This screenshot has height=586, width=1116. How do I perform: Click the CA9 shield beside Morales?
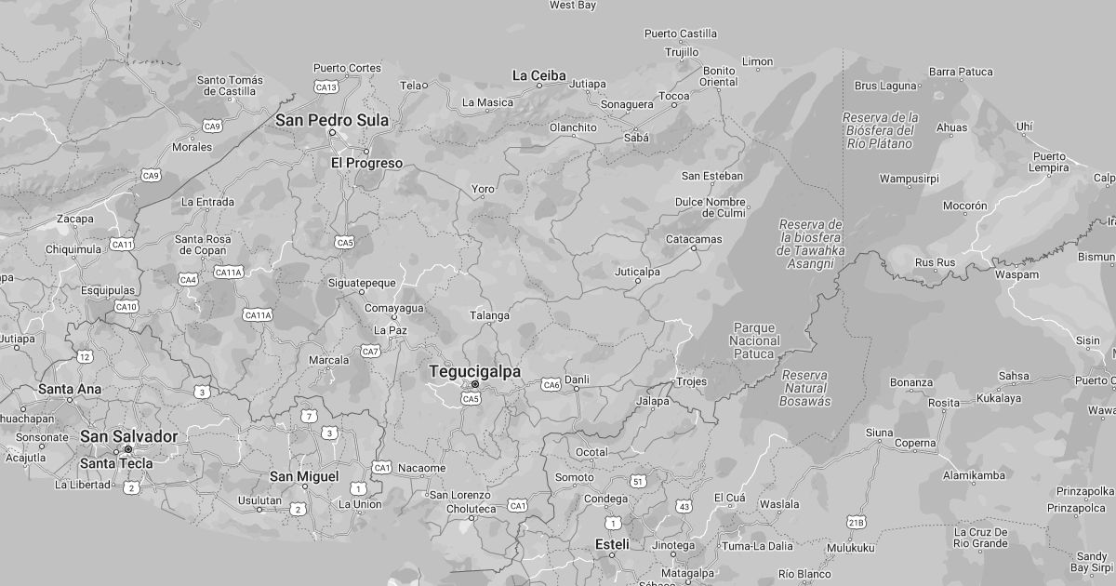(213, 126)
